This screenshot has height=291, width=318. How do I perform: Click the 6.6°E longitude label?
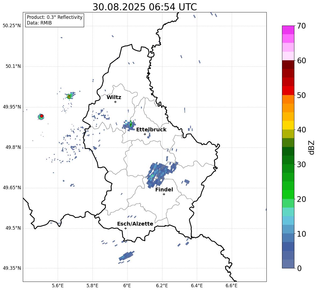(232, 286)
